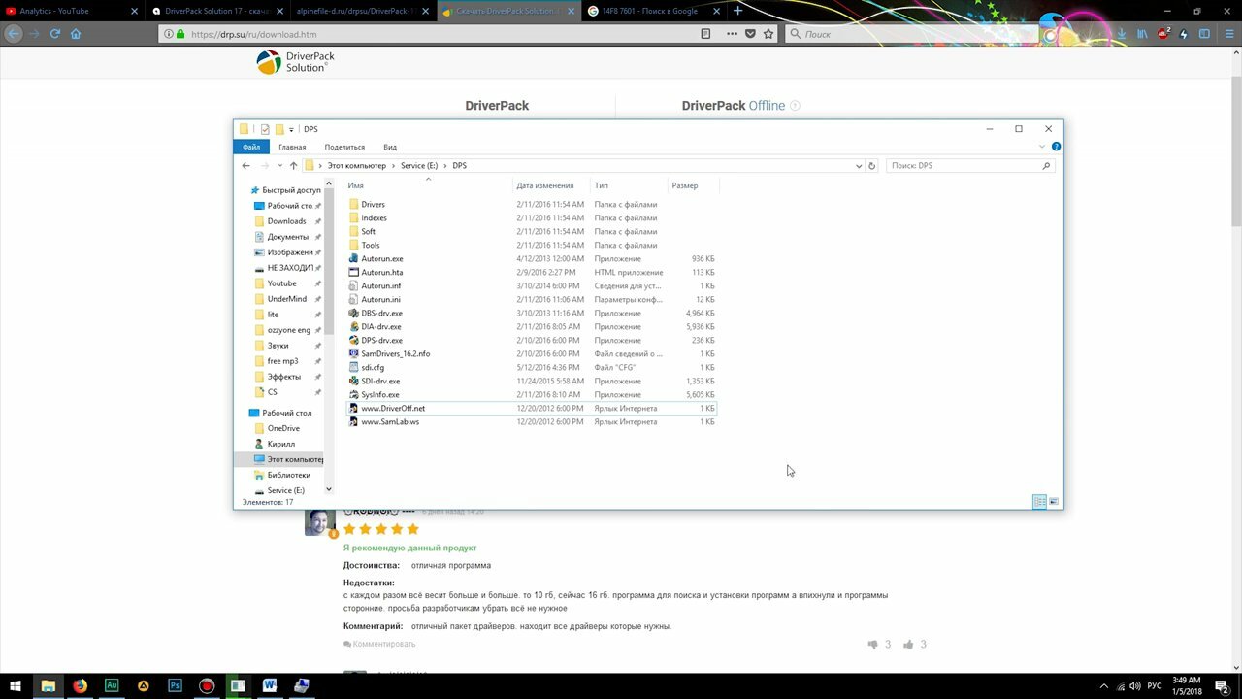Open Explorer help
The width and height of the screenshot is (1242, 699).
coord(1056,147)
